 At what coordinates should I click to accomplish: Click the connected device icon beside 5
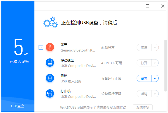pyautogui.click(x=26, y=53)
